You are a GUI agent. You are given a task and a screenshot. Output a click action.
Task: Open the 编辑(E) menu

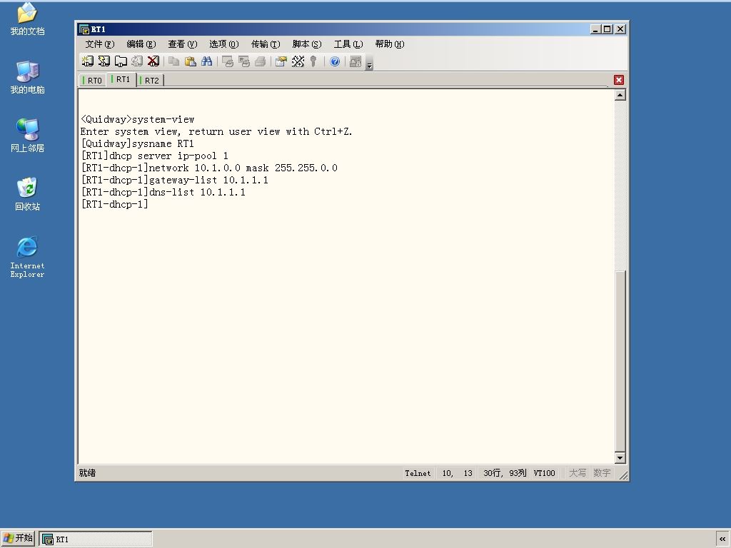pos(141,44)
